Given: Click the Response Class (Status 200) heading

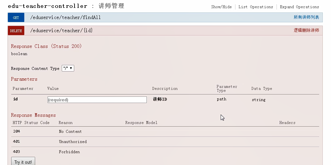Looking at the screenshot, I should (x=46, y=46).
